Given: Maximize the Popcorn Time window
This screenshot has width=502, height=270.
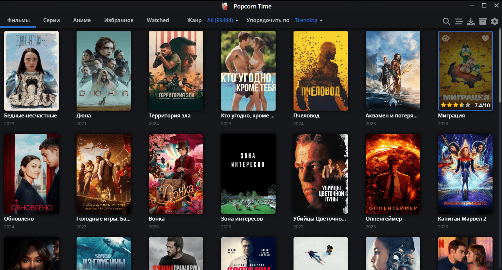Looking at the screenshot, I should (484, 6).
